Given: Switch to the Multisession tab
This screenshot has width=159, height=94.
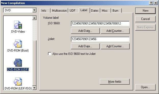Looking at the screenshot, I should (59, 11).
